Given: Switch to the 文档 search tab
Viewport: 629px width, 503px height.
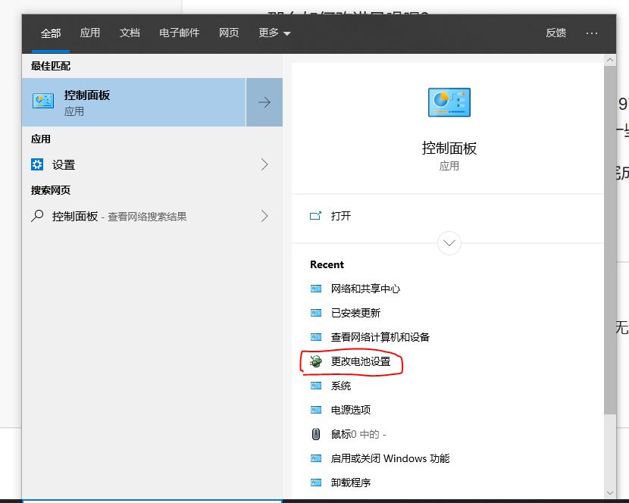Looking at the screenshot, I should pyautogui.click(x=129, y=33).
